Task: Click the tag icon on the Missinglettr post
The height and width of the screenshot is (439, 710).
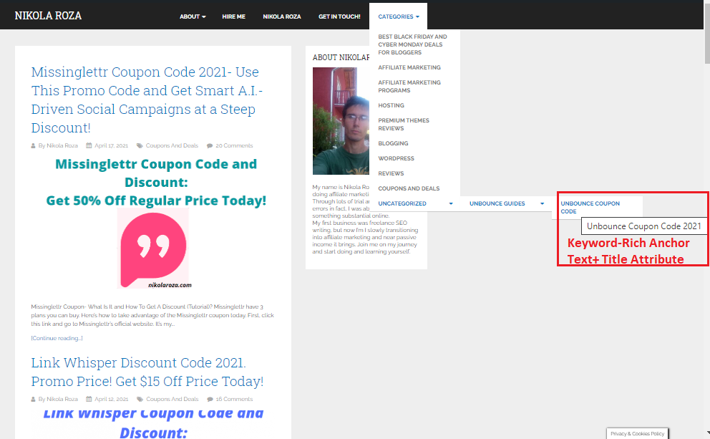Action: [140, 146]
